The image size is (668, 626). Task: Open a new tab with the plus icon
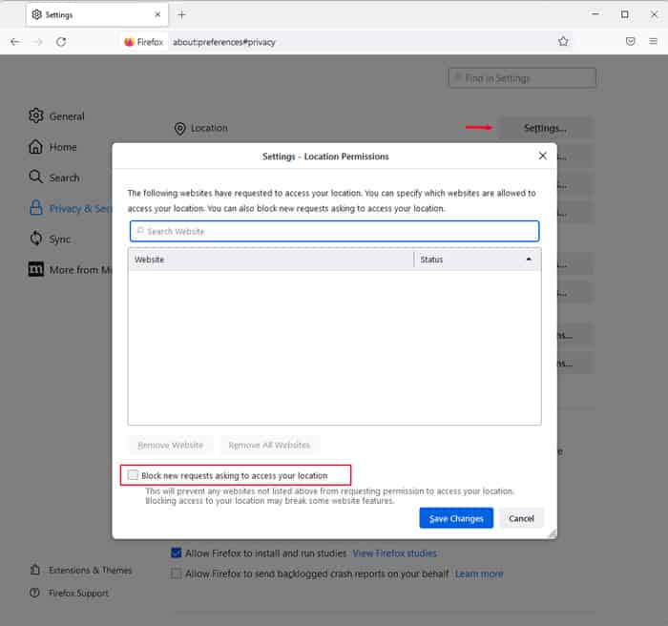coord(181,15)
